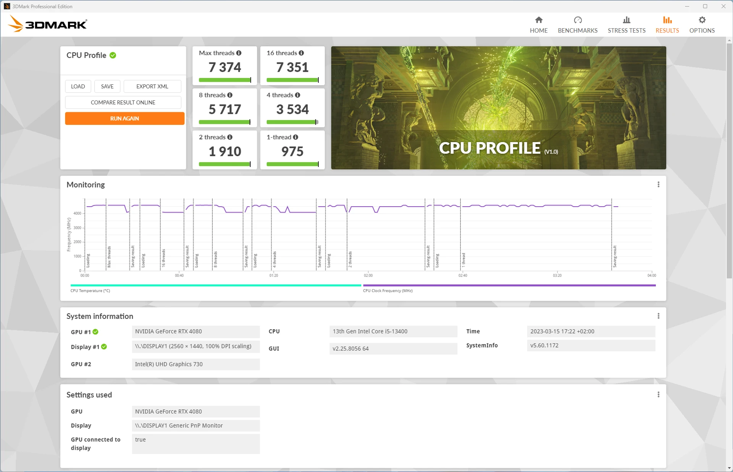Export the result as XML

point(152,86)
